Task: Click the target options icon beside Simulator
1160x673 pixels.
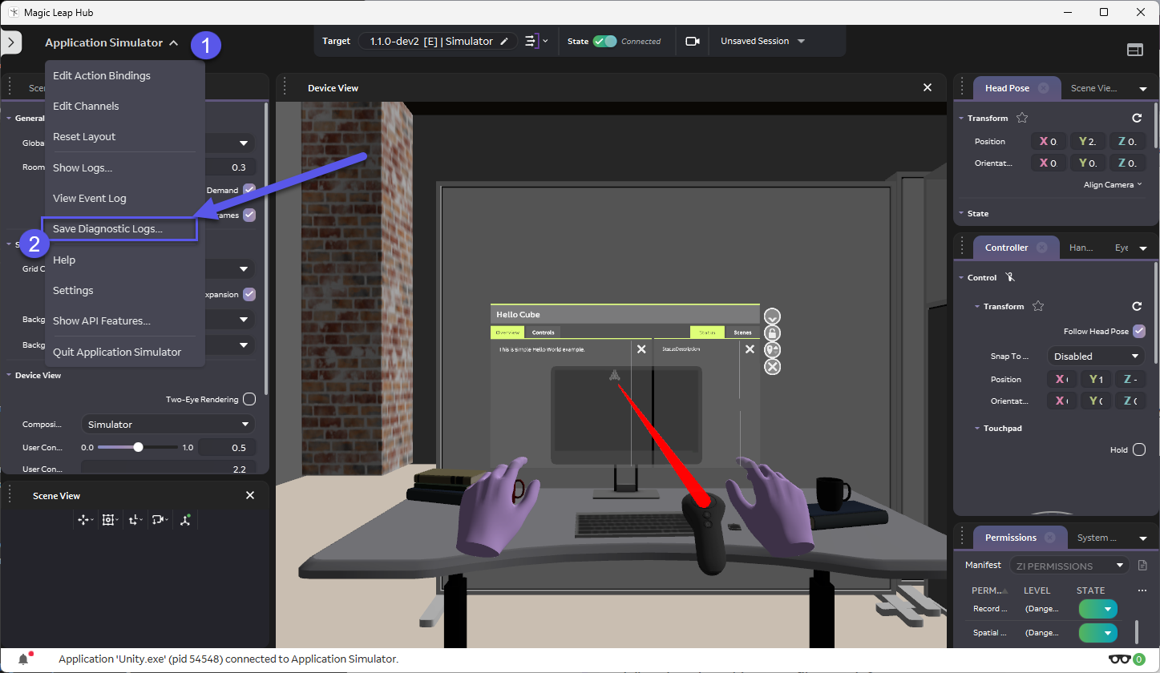Action: [531, 42]
